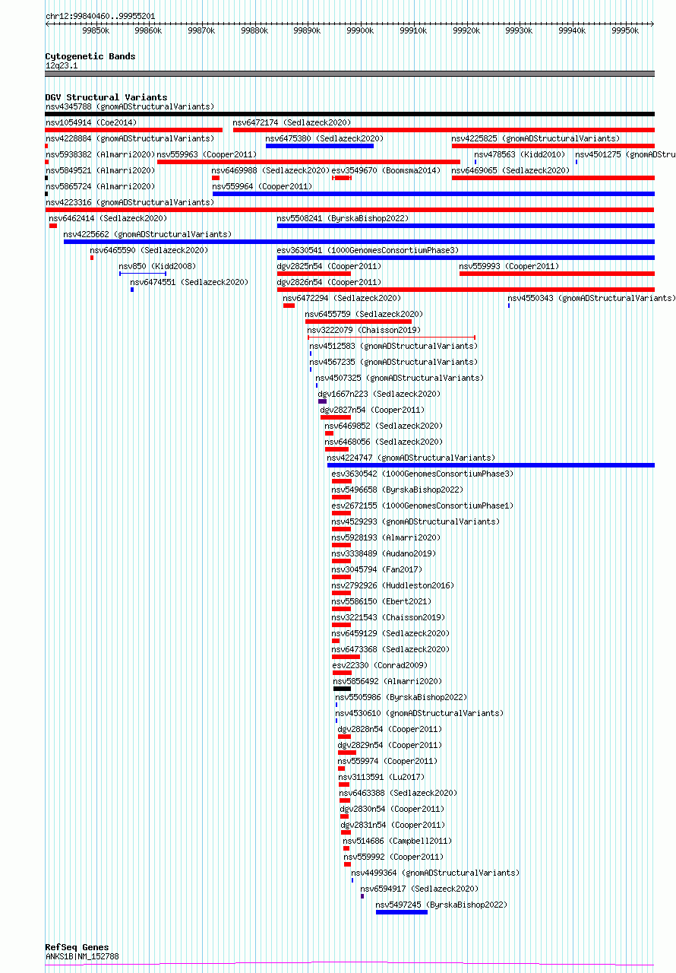Viewport: 676px width, 973px height.
Task: Click nsv6469988 (Sedlazeck2020) label
Action: pyautogui.click(x=270, y=170)
